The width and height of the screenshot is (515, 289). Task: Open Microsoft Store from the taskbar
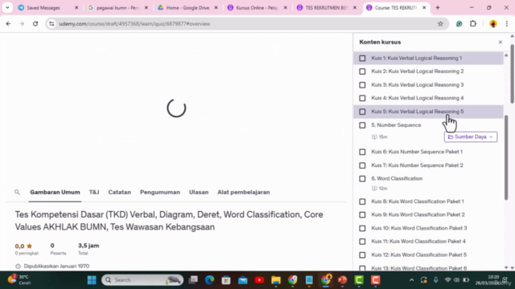[x=226, y=280]
